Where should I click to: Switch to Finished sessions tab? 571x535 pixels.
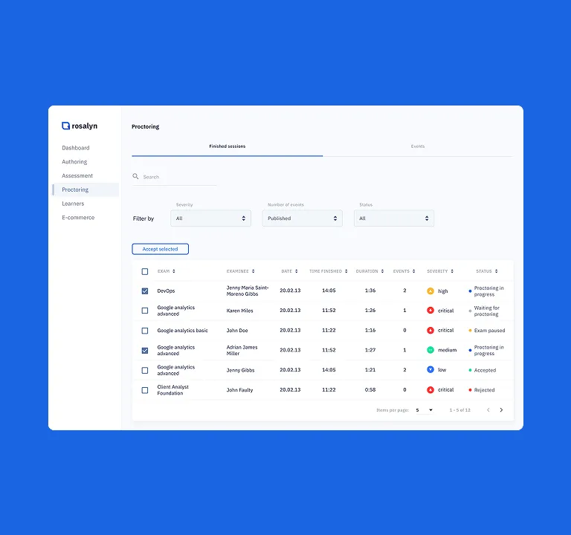pos(228,146)
